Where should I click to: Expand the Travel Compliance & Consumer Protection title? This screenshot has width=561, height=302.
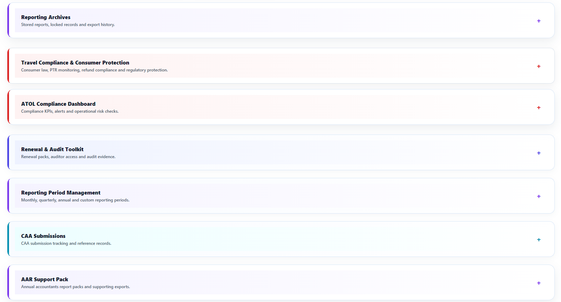tap(75, 63)
